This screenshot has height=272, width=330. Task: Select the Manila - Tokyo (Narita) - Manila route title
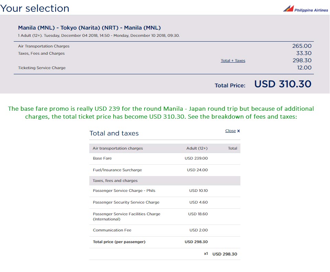coord(89,28)
